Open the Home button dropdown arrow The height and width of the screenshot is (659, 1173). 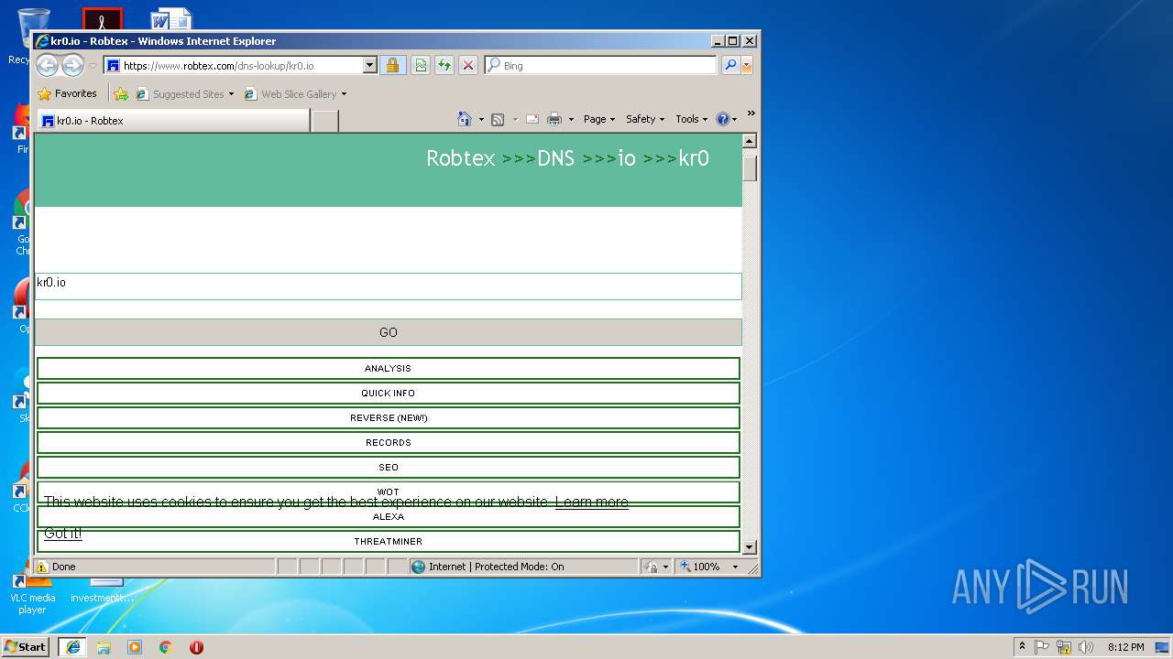481,119
